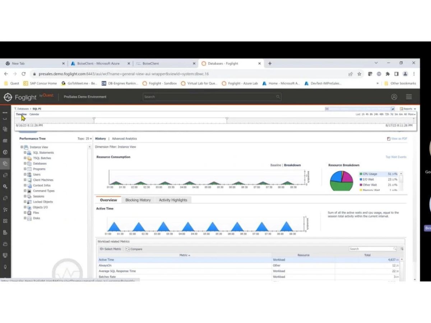Open a new browser tab with plus icon
The image size is (431, 323).
[x=270, y=64]
